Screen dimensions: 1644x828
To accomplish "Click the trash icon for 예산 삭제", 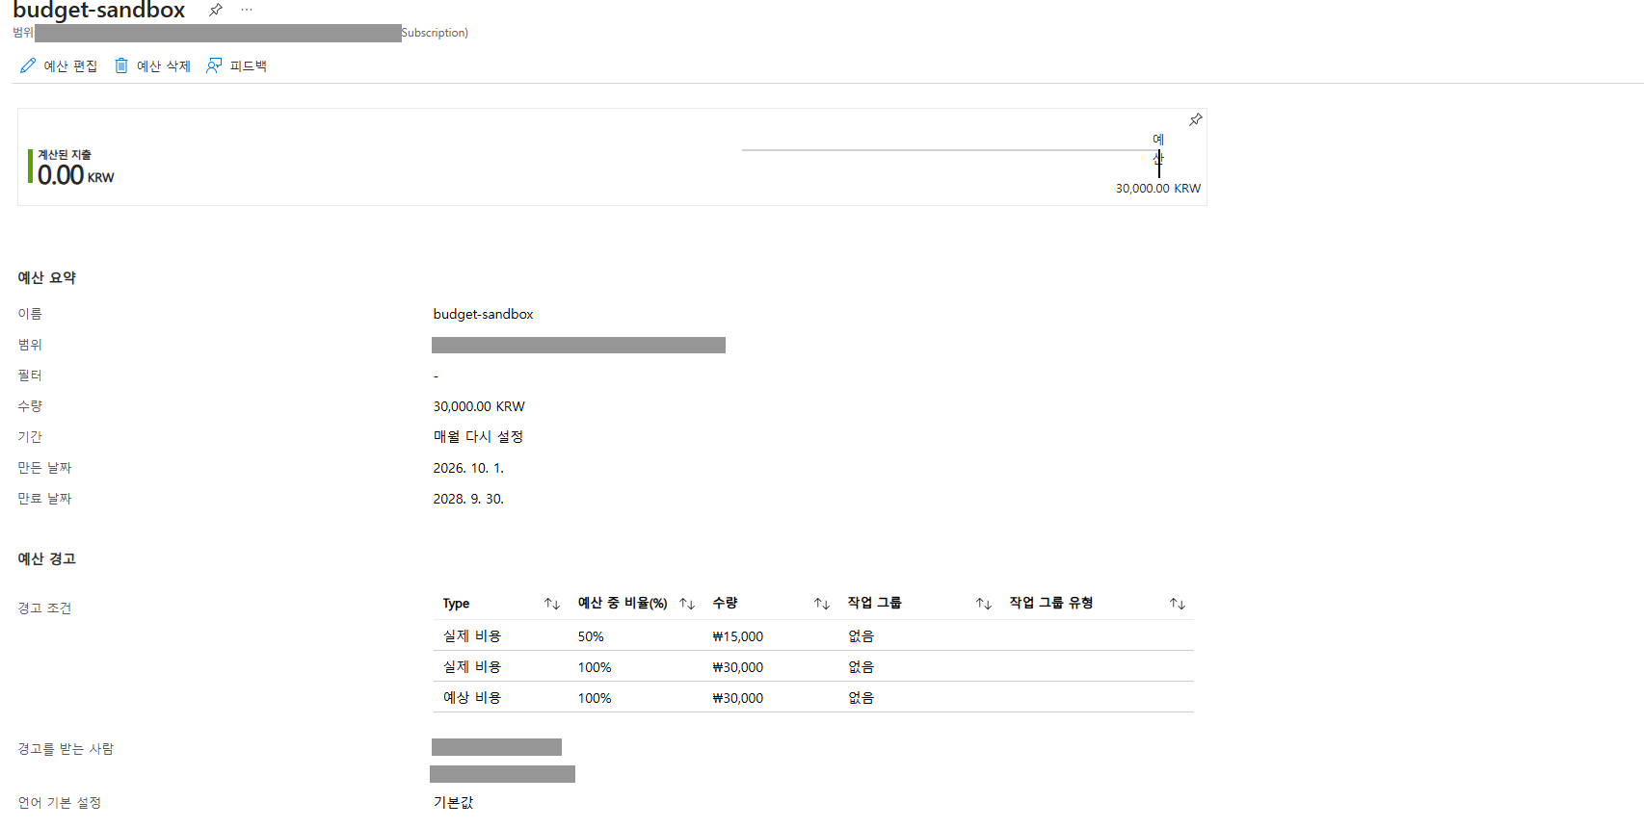I will point(121,65).
